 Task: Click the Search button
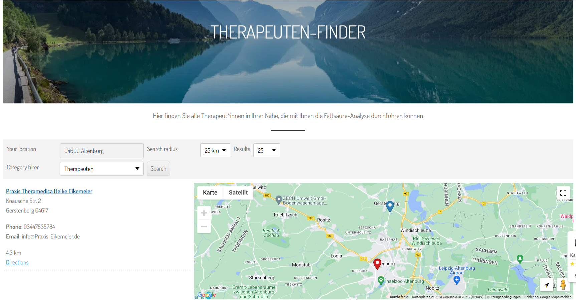pos(158,169)
